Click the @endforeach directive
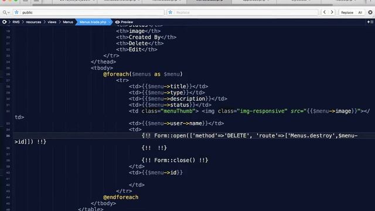The width and height of the screenshot is (375, 211). point(121,197)
